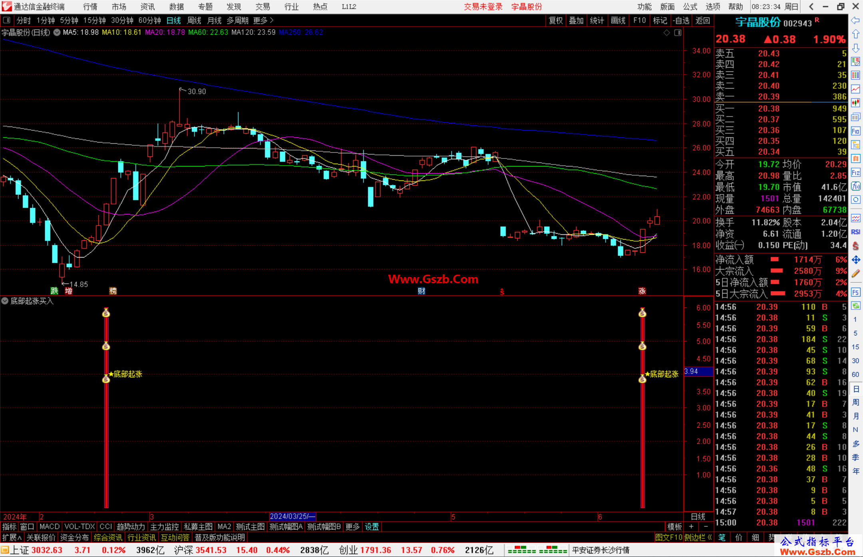Click the down arrow icon in right sidebar

click(855, 48)
